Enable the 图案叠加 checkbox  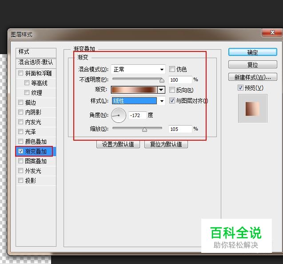pyautogui.click(x=20, y=161)
